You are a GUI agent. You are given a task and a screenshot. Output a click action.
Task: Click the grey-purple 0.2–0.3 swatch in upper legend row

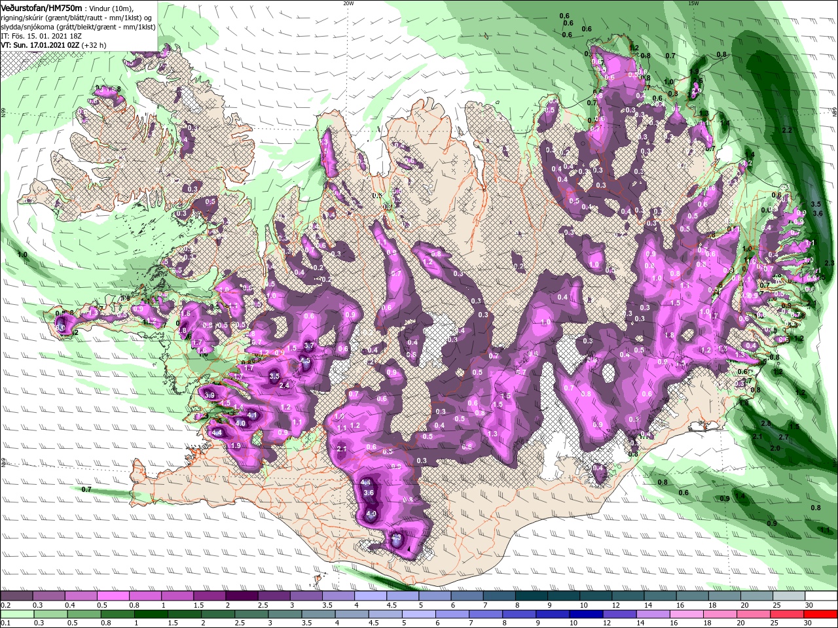point(16,596)
